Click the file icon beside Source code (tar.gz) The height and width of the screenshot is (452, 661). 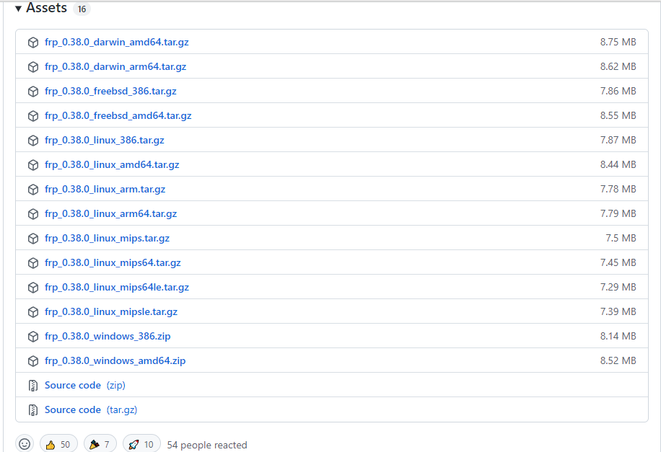[32, 410]
